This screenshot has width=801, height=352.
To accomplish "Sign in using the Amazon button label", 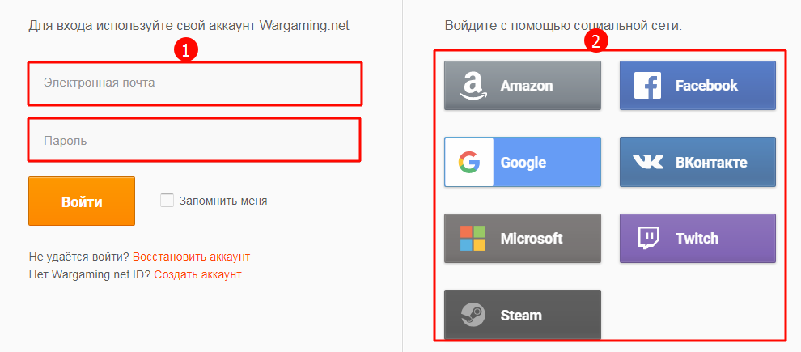I will 527,86.
